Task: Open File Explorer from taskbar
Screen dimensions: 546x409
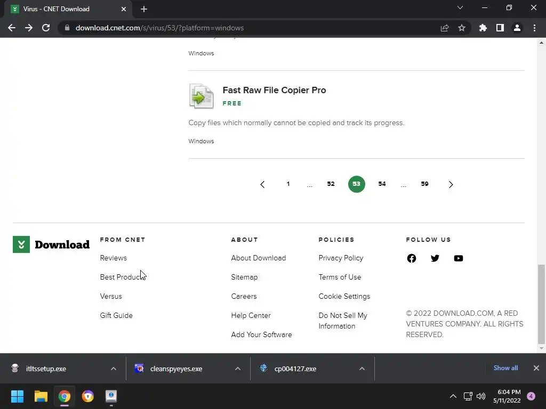Action: tap(41, 396)
